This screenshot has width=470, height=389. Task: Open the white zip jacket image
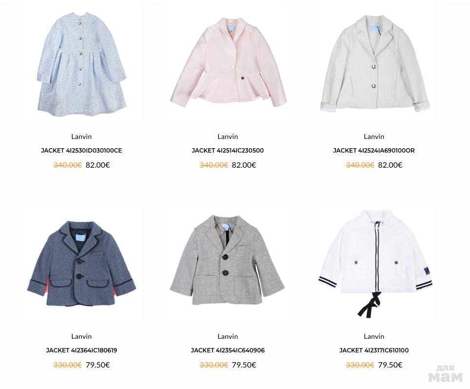(375, 263)
